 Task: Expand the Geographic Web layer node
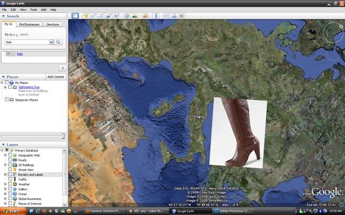pos(5,155)
